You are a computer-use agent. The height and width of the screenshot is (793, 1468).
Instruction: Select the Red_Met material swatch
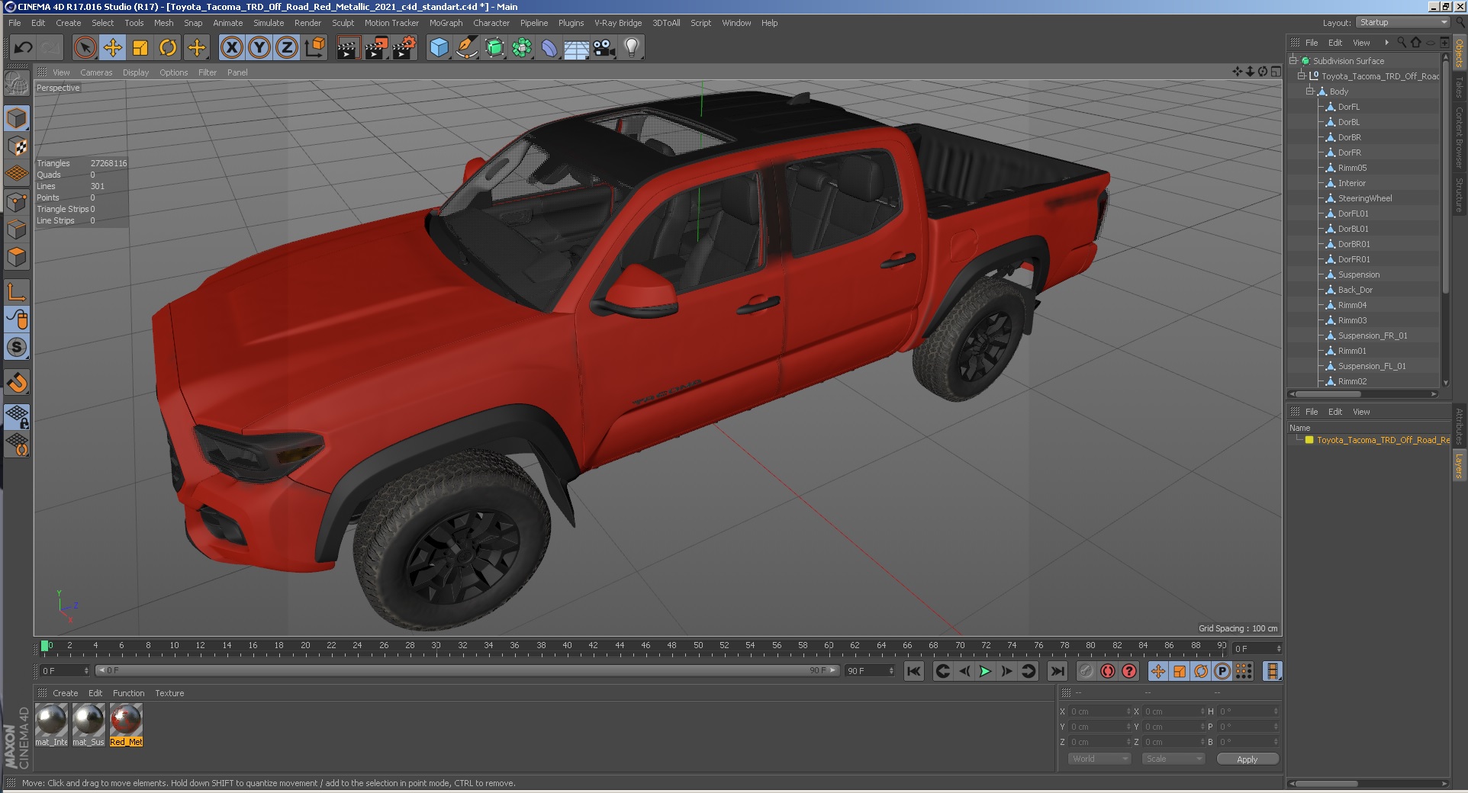[126, 724]
